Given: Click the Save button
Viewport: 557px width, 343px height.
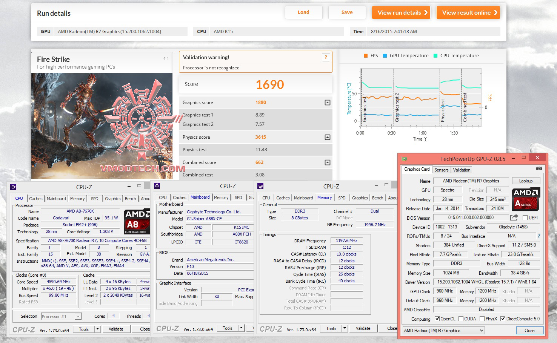Looking at the screenshot, I should coord(347,12).
